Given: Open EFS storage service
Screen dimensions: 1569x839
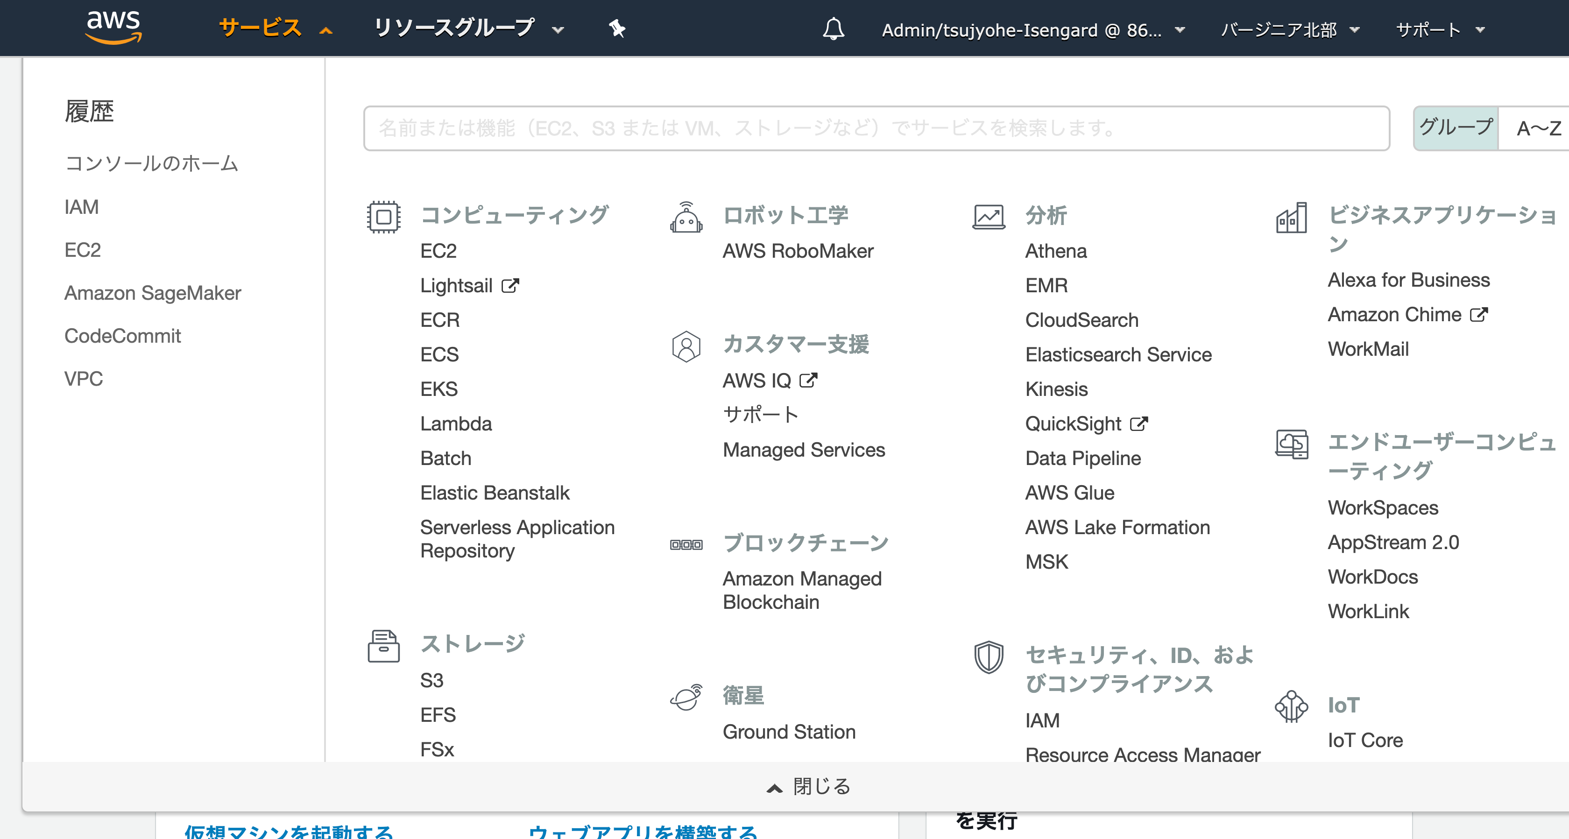Looking at the screenshot, I should (x=438, y=714).
